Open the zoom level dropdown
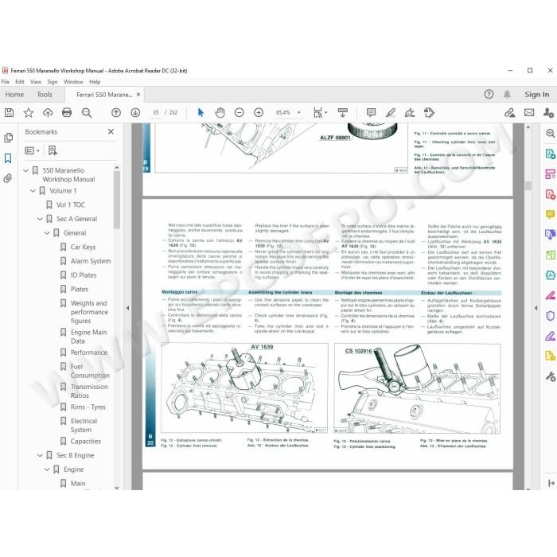Viewport: 557px width, 557px height. pos(298,113)
